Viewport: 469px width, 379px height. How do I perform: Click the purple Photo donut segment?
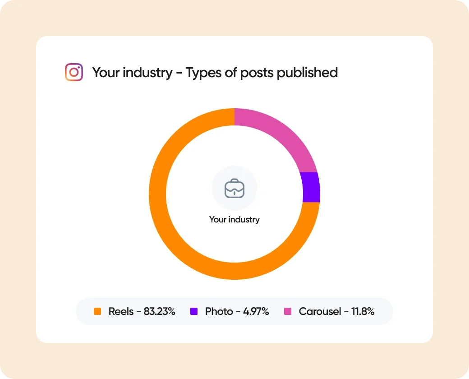[x=311, y=187]
